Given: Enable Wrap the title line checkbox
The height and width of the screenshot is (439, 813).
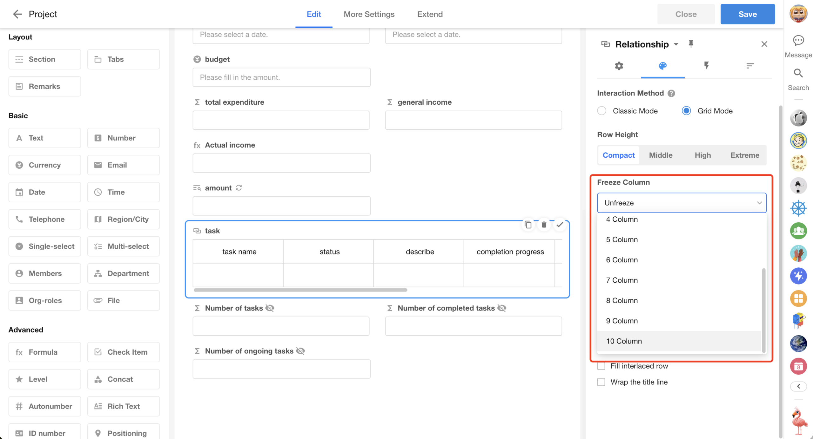Looking at the screenshot, I should pyautogui.click(x=601, y=382).
